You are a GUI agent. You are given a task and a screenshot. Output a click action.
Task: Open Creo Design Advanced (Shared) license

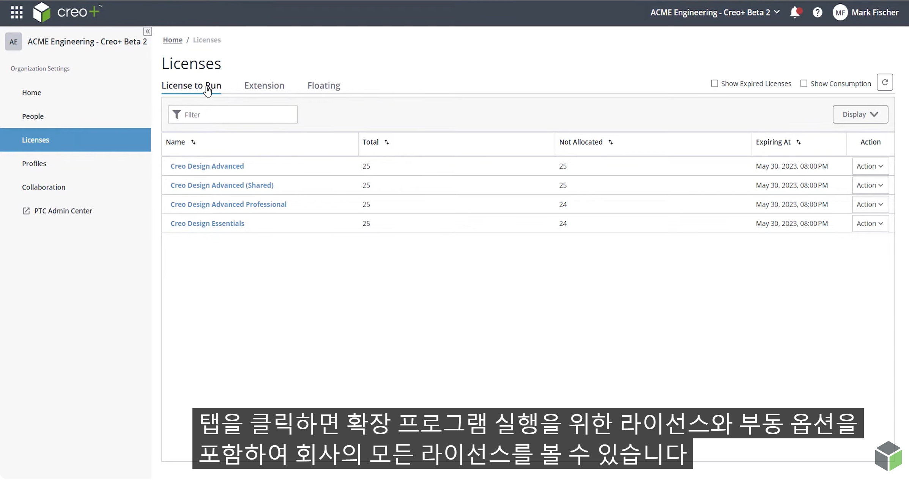222,185
